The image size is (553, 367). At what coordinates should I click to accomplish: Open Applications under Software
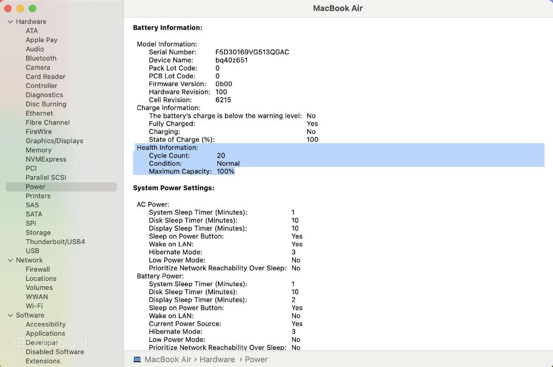(x=45, y=334)
